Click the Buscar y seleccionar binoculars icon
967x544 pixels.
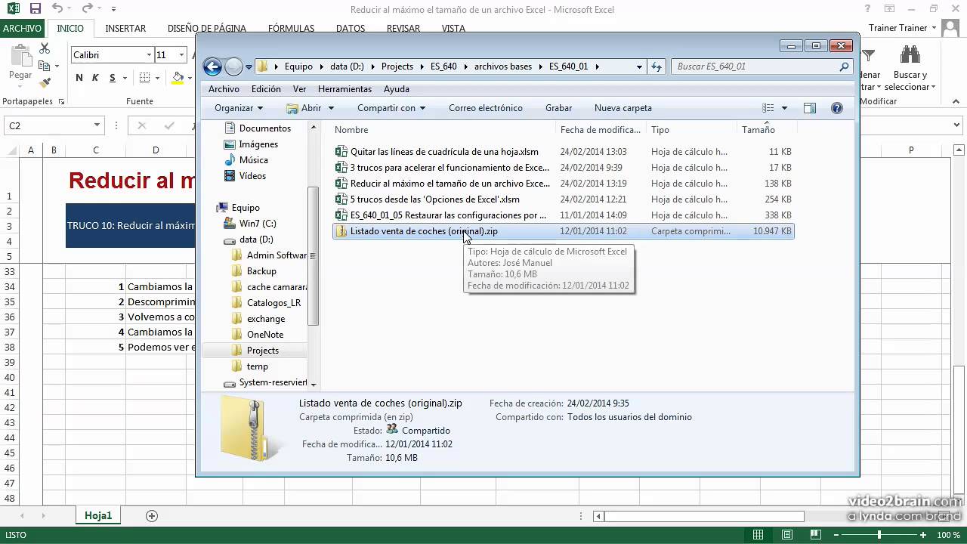(910, 54)
